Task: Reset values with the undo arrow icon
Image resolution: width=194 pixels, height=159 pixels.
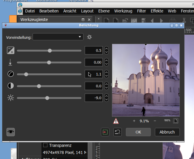Action: 118,132
